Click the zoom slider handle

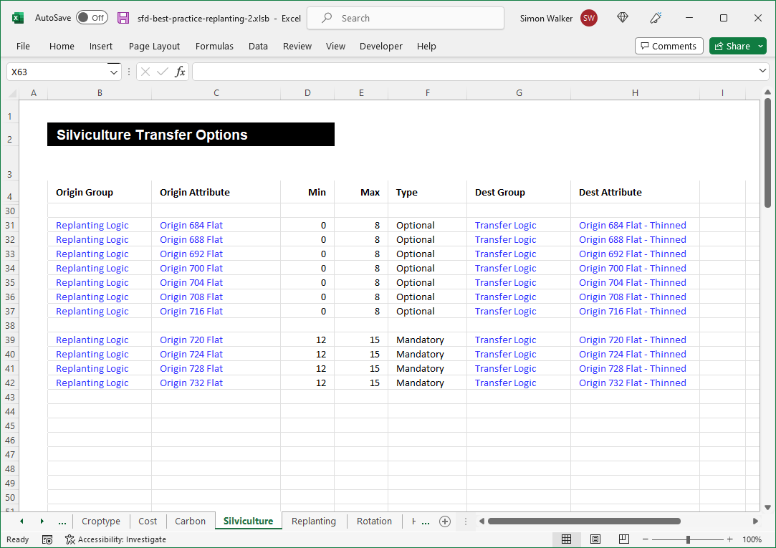pyautogui.click(x=688, y=539)
